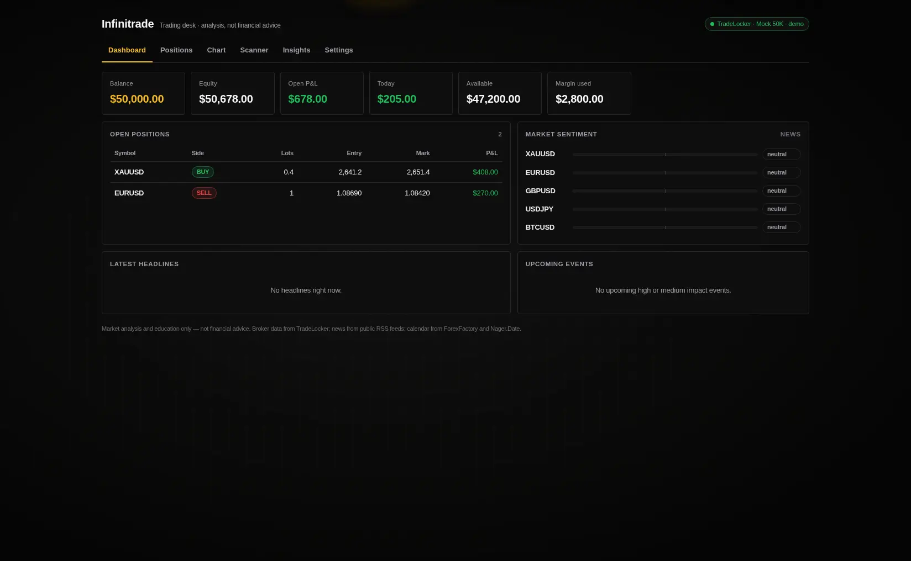This screenshot has height=561, width=911.
Task: Click the NEWS label in Market Sentiment
Action: (790, 135)
